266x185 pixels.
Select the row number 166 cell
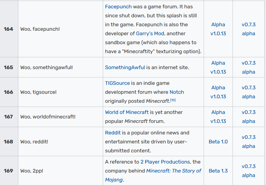(8, 92)
